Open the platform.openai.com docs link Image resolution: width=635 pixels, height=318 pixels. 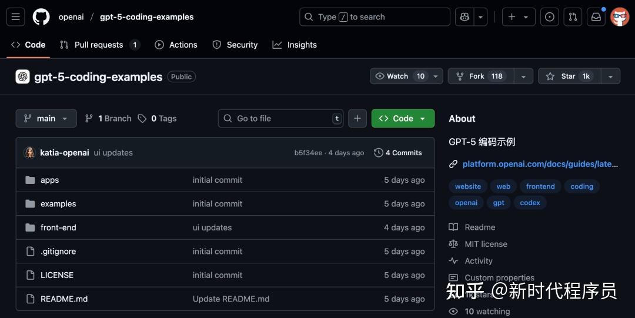[x=540, y=165]
